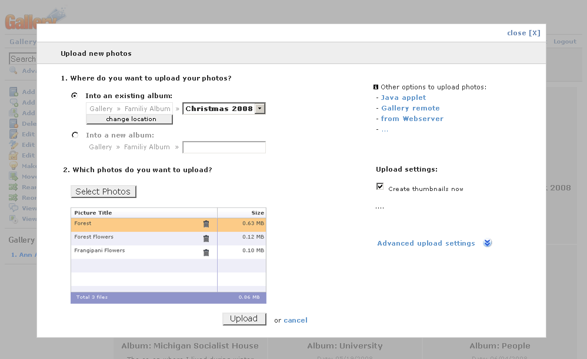Cancel the upload via cancel link
This screenshot has width=587, height=359.
point(295,320)
